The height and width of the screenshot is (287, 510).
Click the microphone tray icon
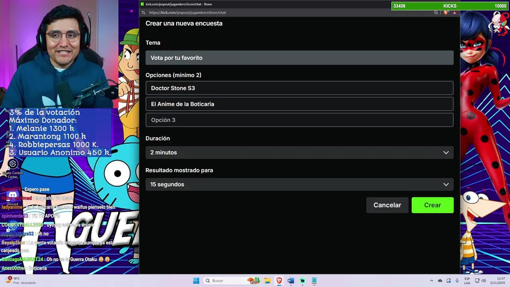457,281
